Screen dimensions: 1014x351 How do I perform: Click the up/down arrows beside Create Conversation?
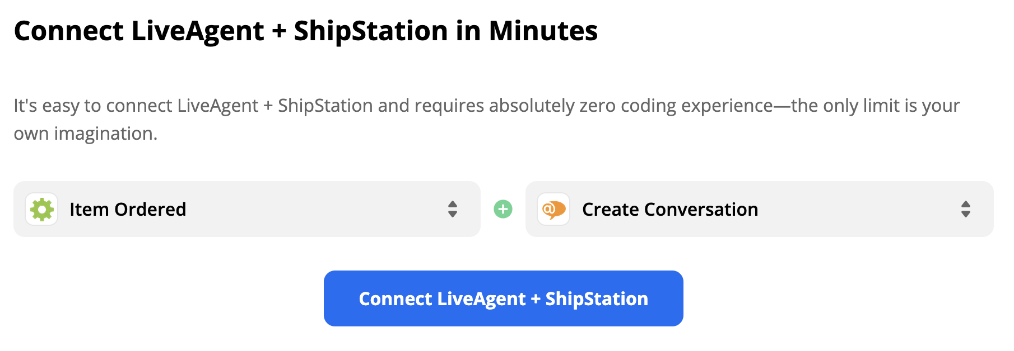[965, 209]
